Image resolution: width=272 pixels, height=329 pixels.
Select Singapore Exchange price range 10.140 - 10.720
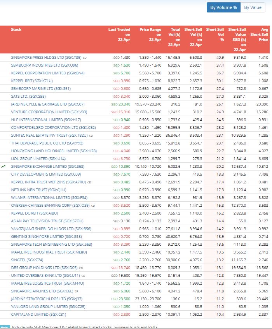click(x=148, y=166)
